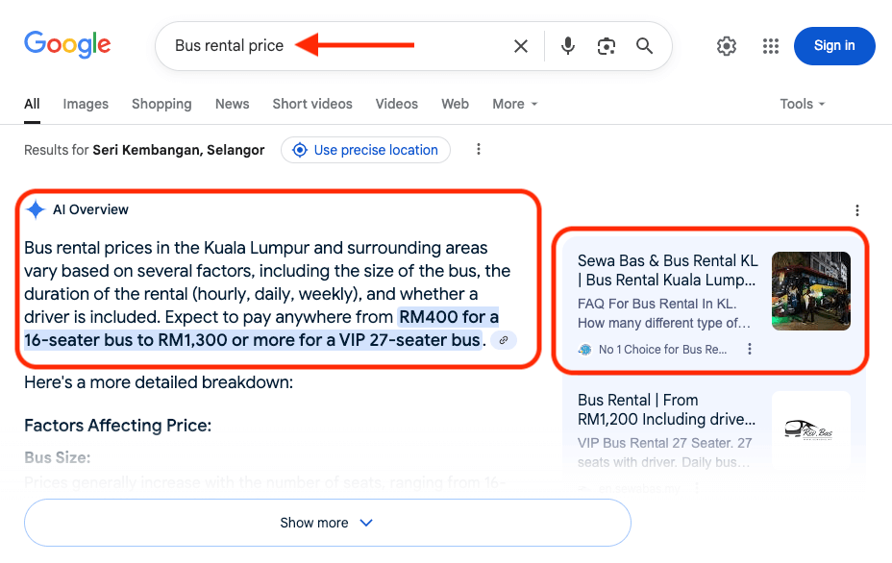Open AI Overview three-dot options menu
This screenshot has width=892, height=563.
856,210
